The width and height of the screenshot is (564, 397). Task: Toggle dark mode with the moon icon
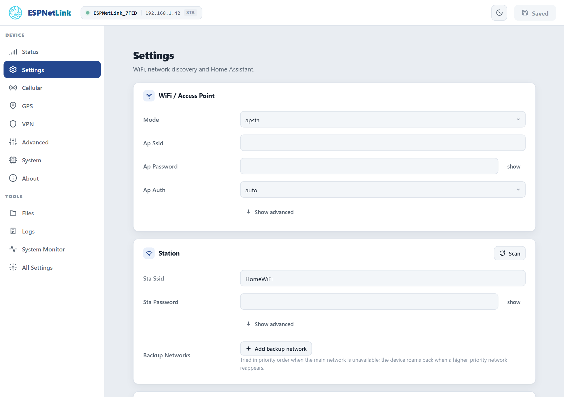point(499,13)
